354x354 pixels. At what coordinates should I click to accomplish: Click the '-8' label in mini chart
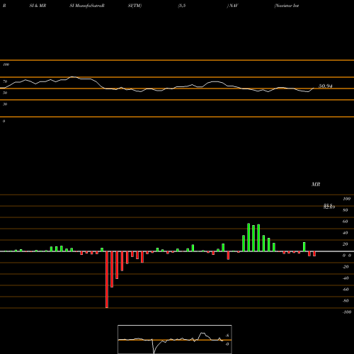click(x=227, y=336)
